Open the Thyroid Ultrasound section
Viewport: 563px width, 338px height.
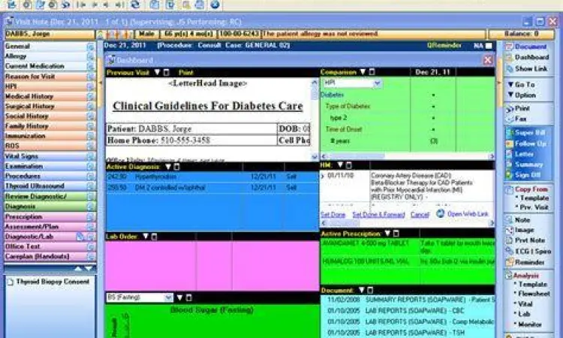pyautogui.click(x=50, y=186)
